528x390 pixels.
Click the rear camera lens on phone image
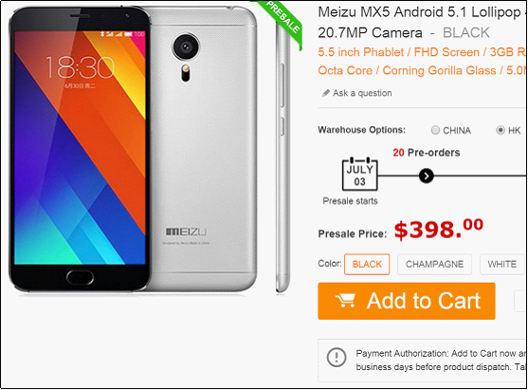[x=186, y=46]
